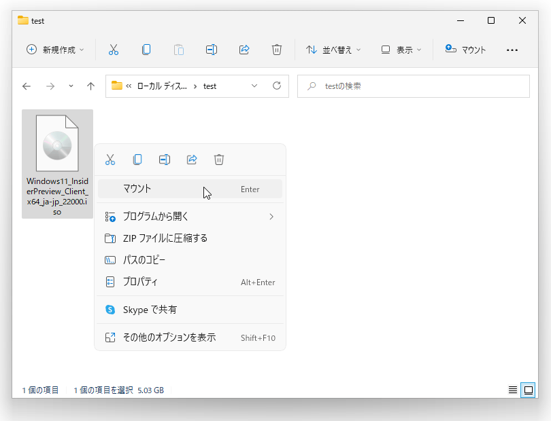
Task: Click the Copy icon in the top toolbar
Action: point(146,50)
